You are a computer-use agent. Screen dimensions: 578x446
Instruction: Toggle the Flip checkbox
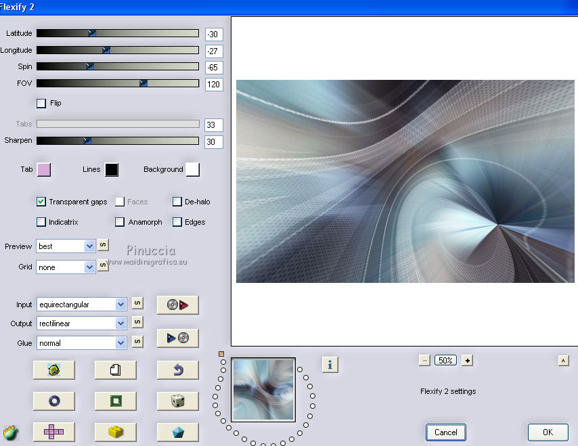pyautogui.click(x=41, y=103)
